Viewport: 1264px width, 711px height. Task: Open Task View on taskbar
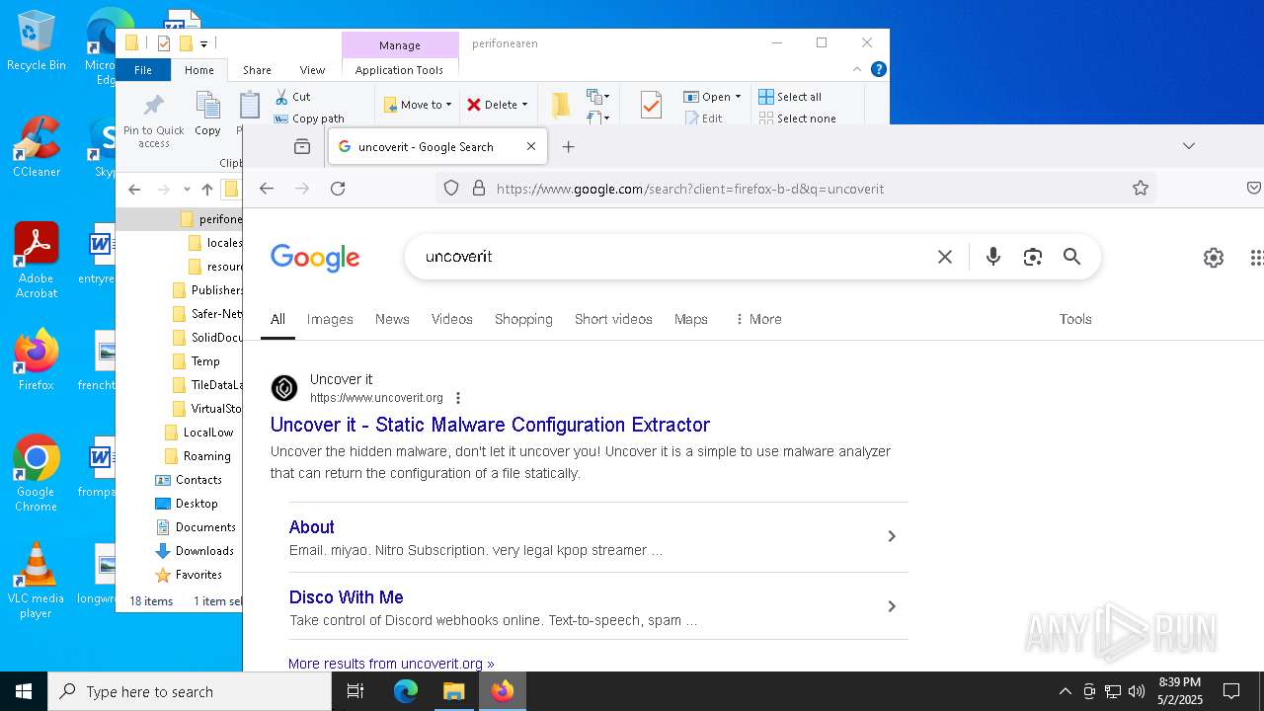[355, 691]
